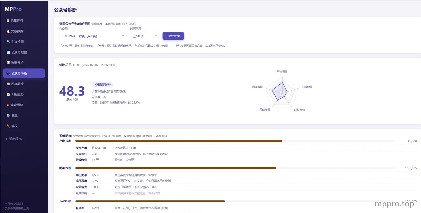Click the 亚健康账号 status badge

click(102, 85)
